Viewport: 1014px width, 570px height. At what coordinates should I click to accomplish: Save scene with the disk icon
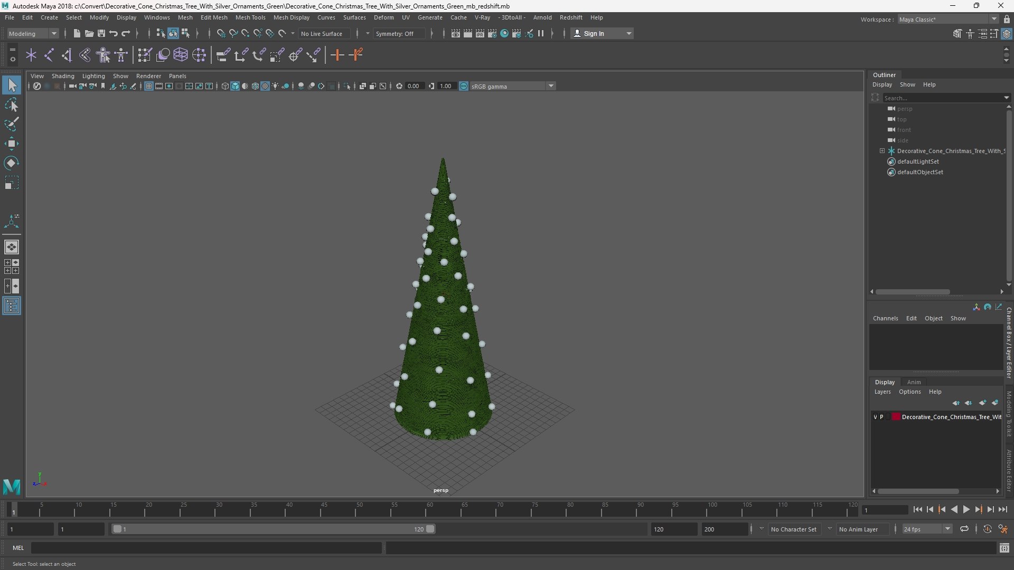pos(101,33)
